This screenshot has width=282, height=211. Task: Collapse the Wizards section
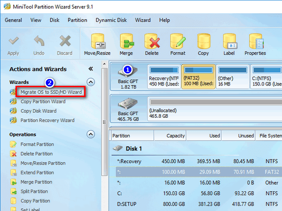(91, 82)
